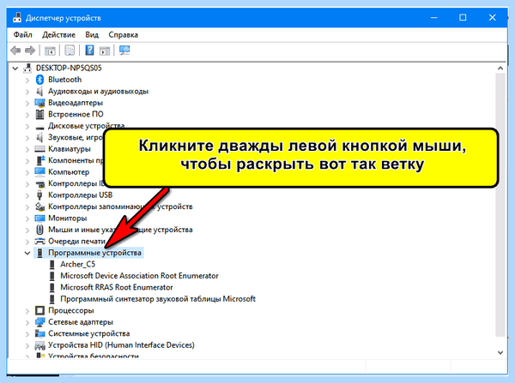
Task: Open the Вид menu
Action: [x=92, y=35]
